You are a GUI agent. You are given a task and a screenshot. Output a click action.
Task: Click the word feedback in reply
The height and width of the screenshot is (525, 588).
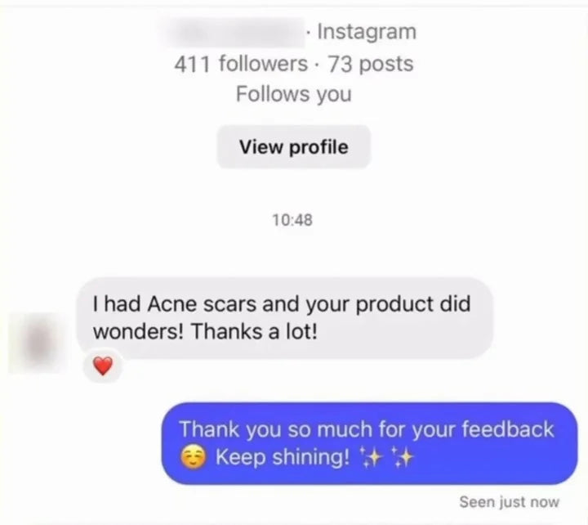(x=508, y=429)
